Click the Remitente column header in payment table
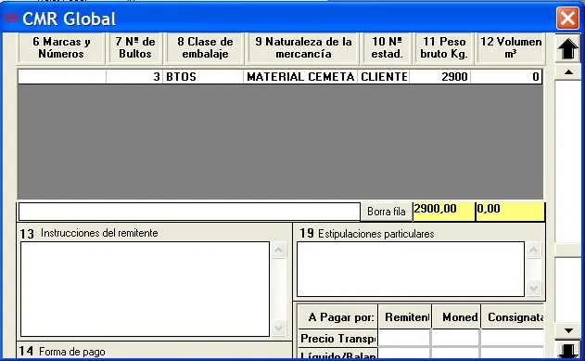 (405, 317)
